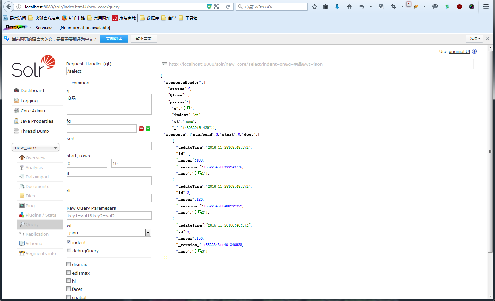Click the info icon next to original UI
The width and height of the screenshot is (495, 301).
[x=474, y=51]
